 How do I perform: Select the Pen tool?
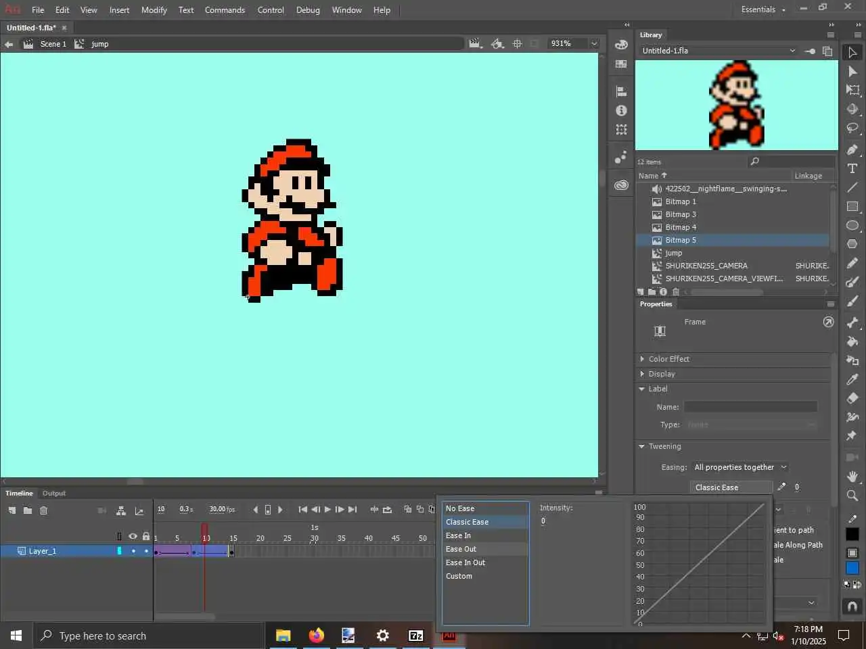852,149
